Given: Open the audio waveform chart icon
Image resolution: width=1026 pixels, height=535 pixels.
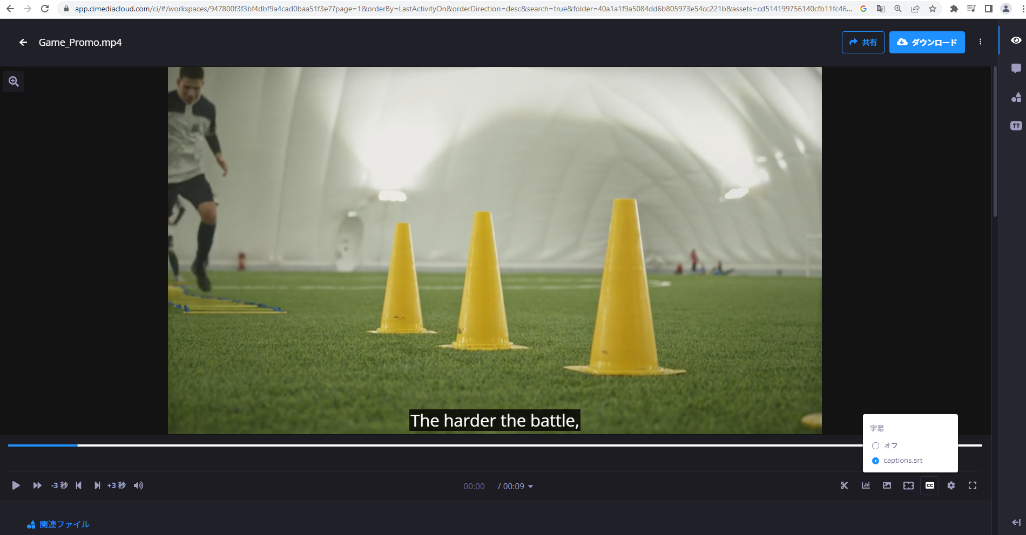Looking at the screenshot, I should click(866, 485).
